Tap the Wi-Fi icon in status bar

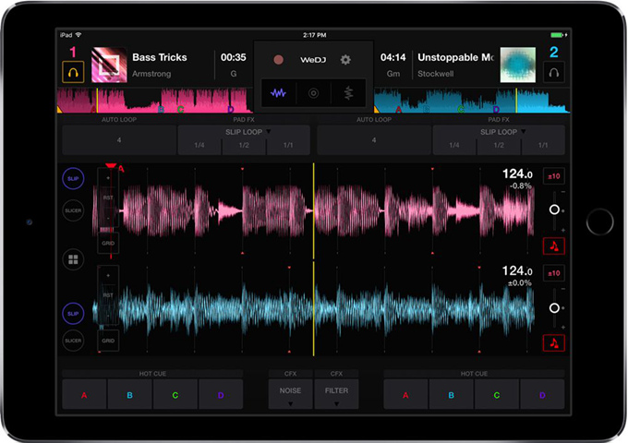tap(78, 35)
